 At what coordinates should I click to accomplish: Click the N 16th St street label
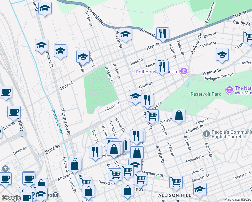coord(117,71)
